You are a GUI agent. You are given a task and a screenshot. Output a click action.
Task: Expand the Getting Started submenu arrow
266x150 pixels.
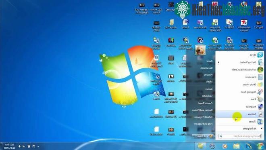click(x=218, y=62)
